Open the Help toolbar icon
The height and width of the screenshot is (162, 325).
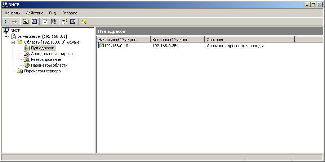(x=64, y=22)
